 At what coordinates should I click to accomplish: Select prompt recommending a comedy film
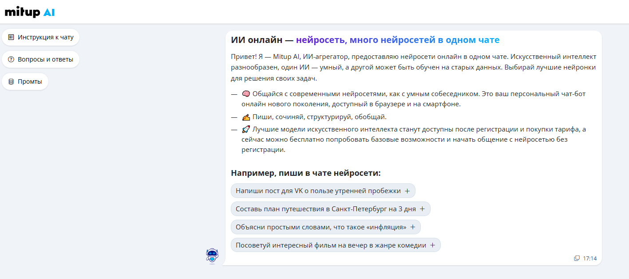(x=336, y=245)
